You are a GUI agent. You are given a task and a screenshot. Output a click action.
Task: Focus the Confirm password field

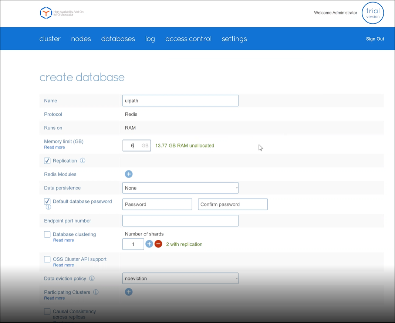click(x=233, y=204)
